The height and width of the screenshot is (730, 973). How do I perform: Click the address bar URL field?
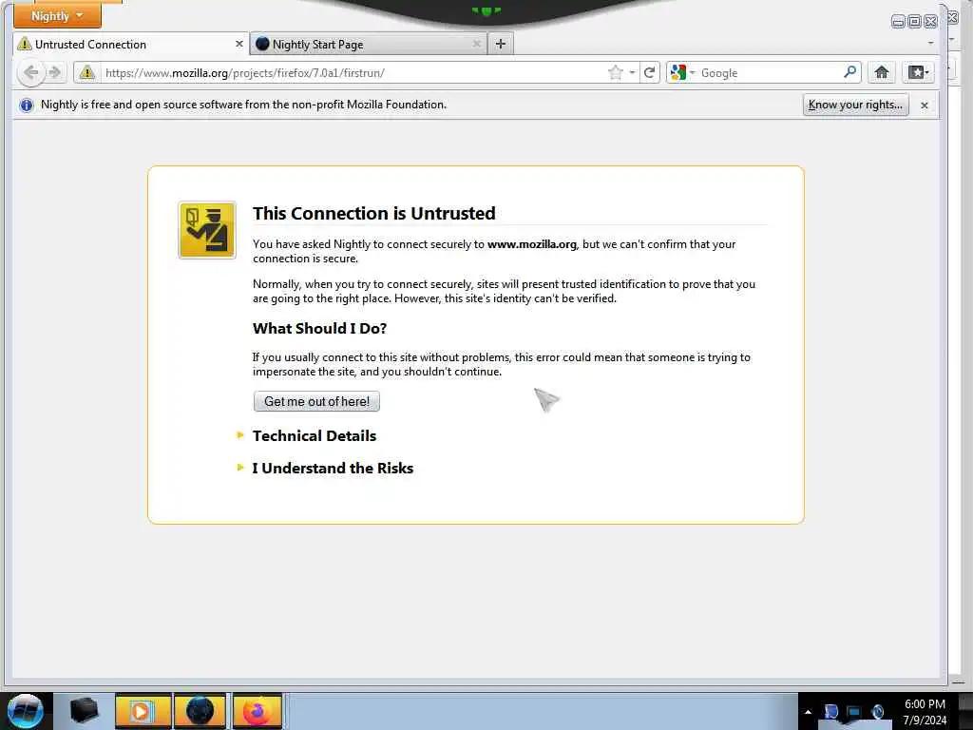point(353,72)
